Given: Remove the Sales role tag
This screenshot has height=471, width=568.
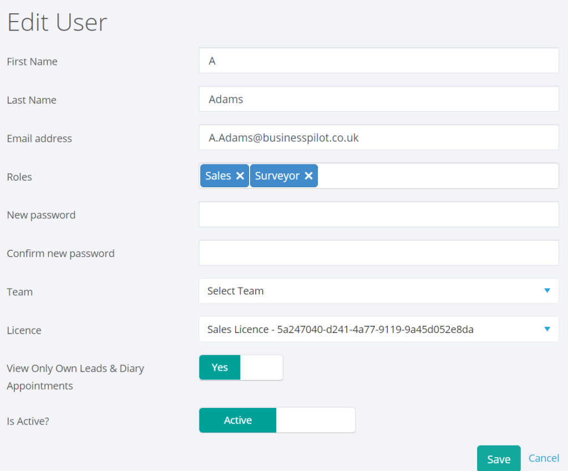Looking at the screenshot, I should 240,176.
